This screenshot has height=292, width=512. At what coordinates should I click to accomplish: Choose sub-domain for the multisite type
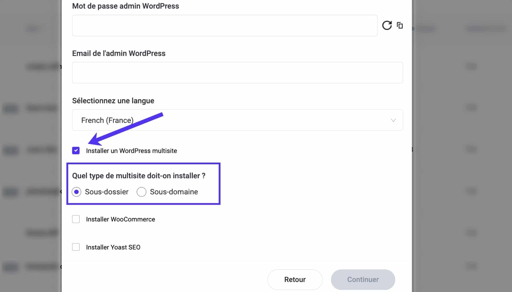[142, 192]
